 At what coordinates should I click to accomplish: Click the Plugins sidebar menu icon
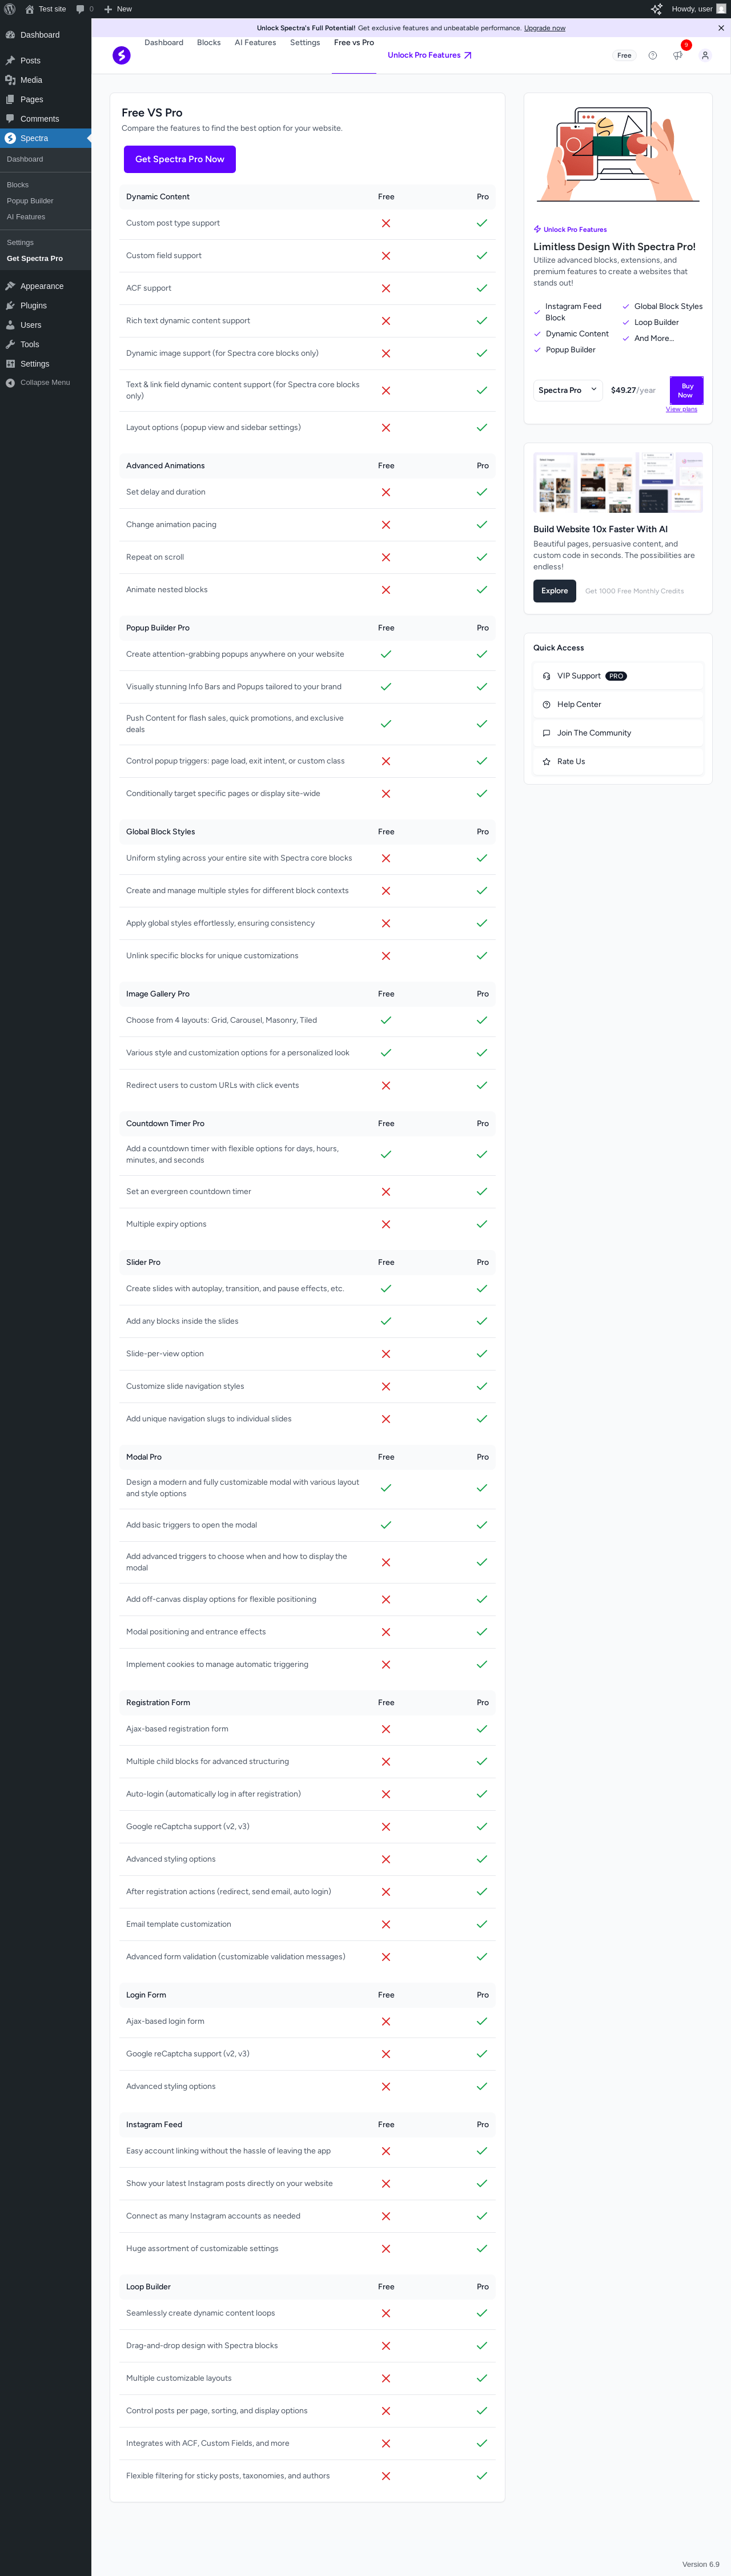tap(10, 306)
